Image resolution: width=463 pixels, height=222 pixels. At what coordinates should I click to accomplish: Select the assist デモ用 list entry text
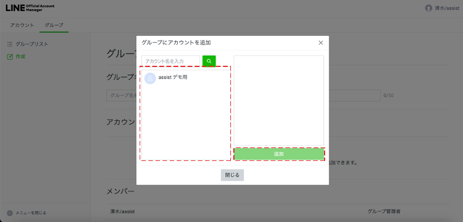click(x=173, y=78)
